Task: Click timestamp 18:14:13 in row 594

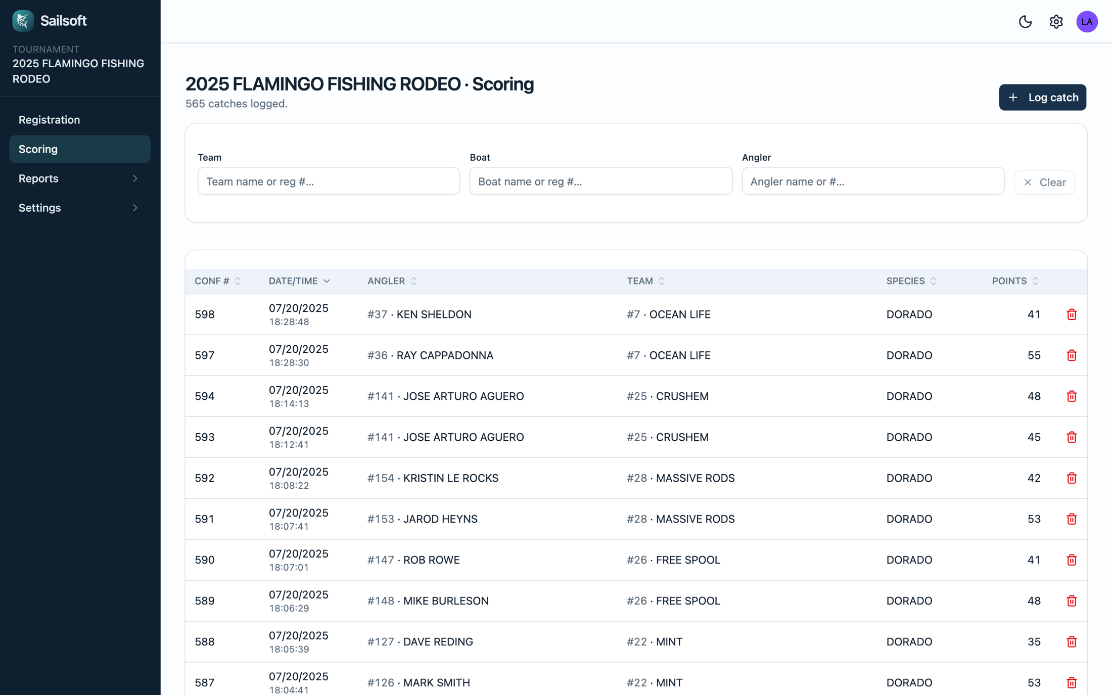Action: (x=289, y=404)
